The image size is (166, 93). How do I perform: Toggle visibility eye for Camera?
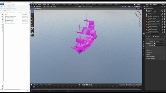click(x=163, y=12)
